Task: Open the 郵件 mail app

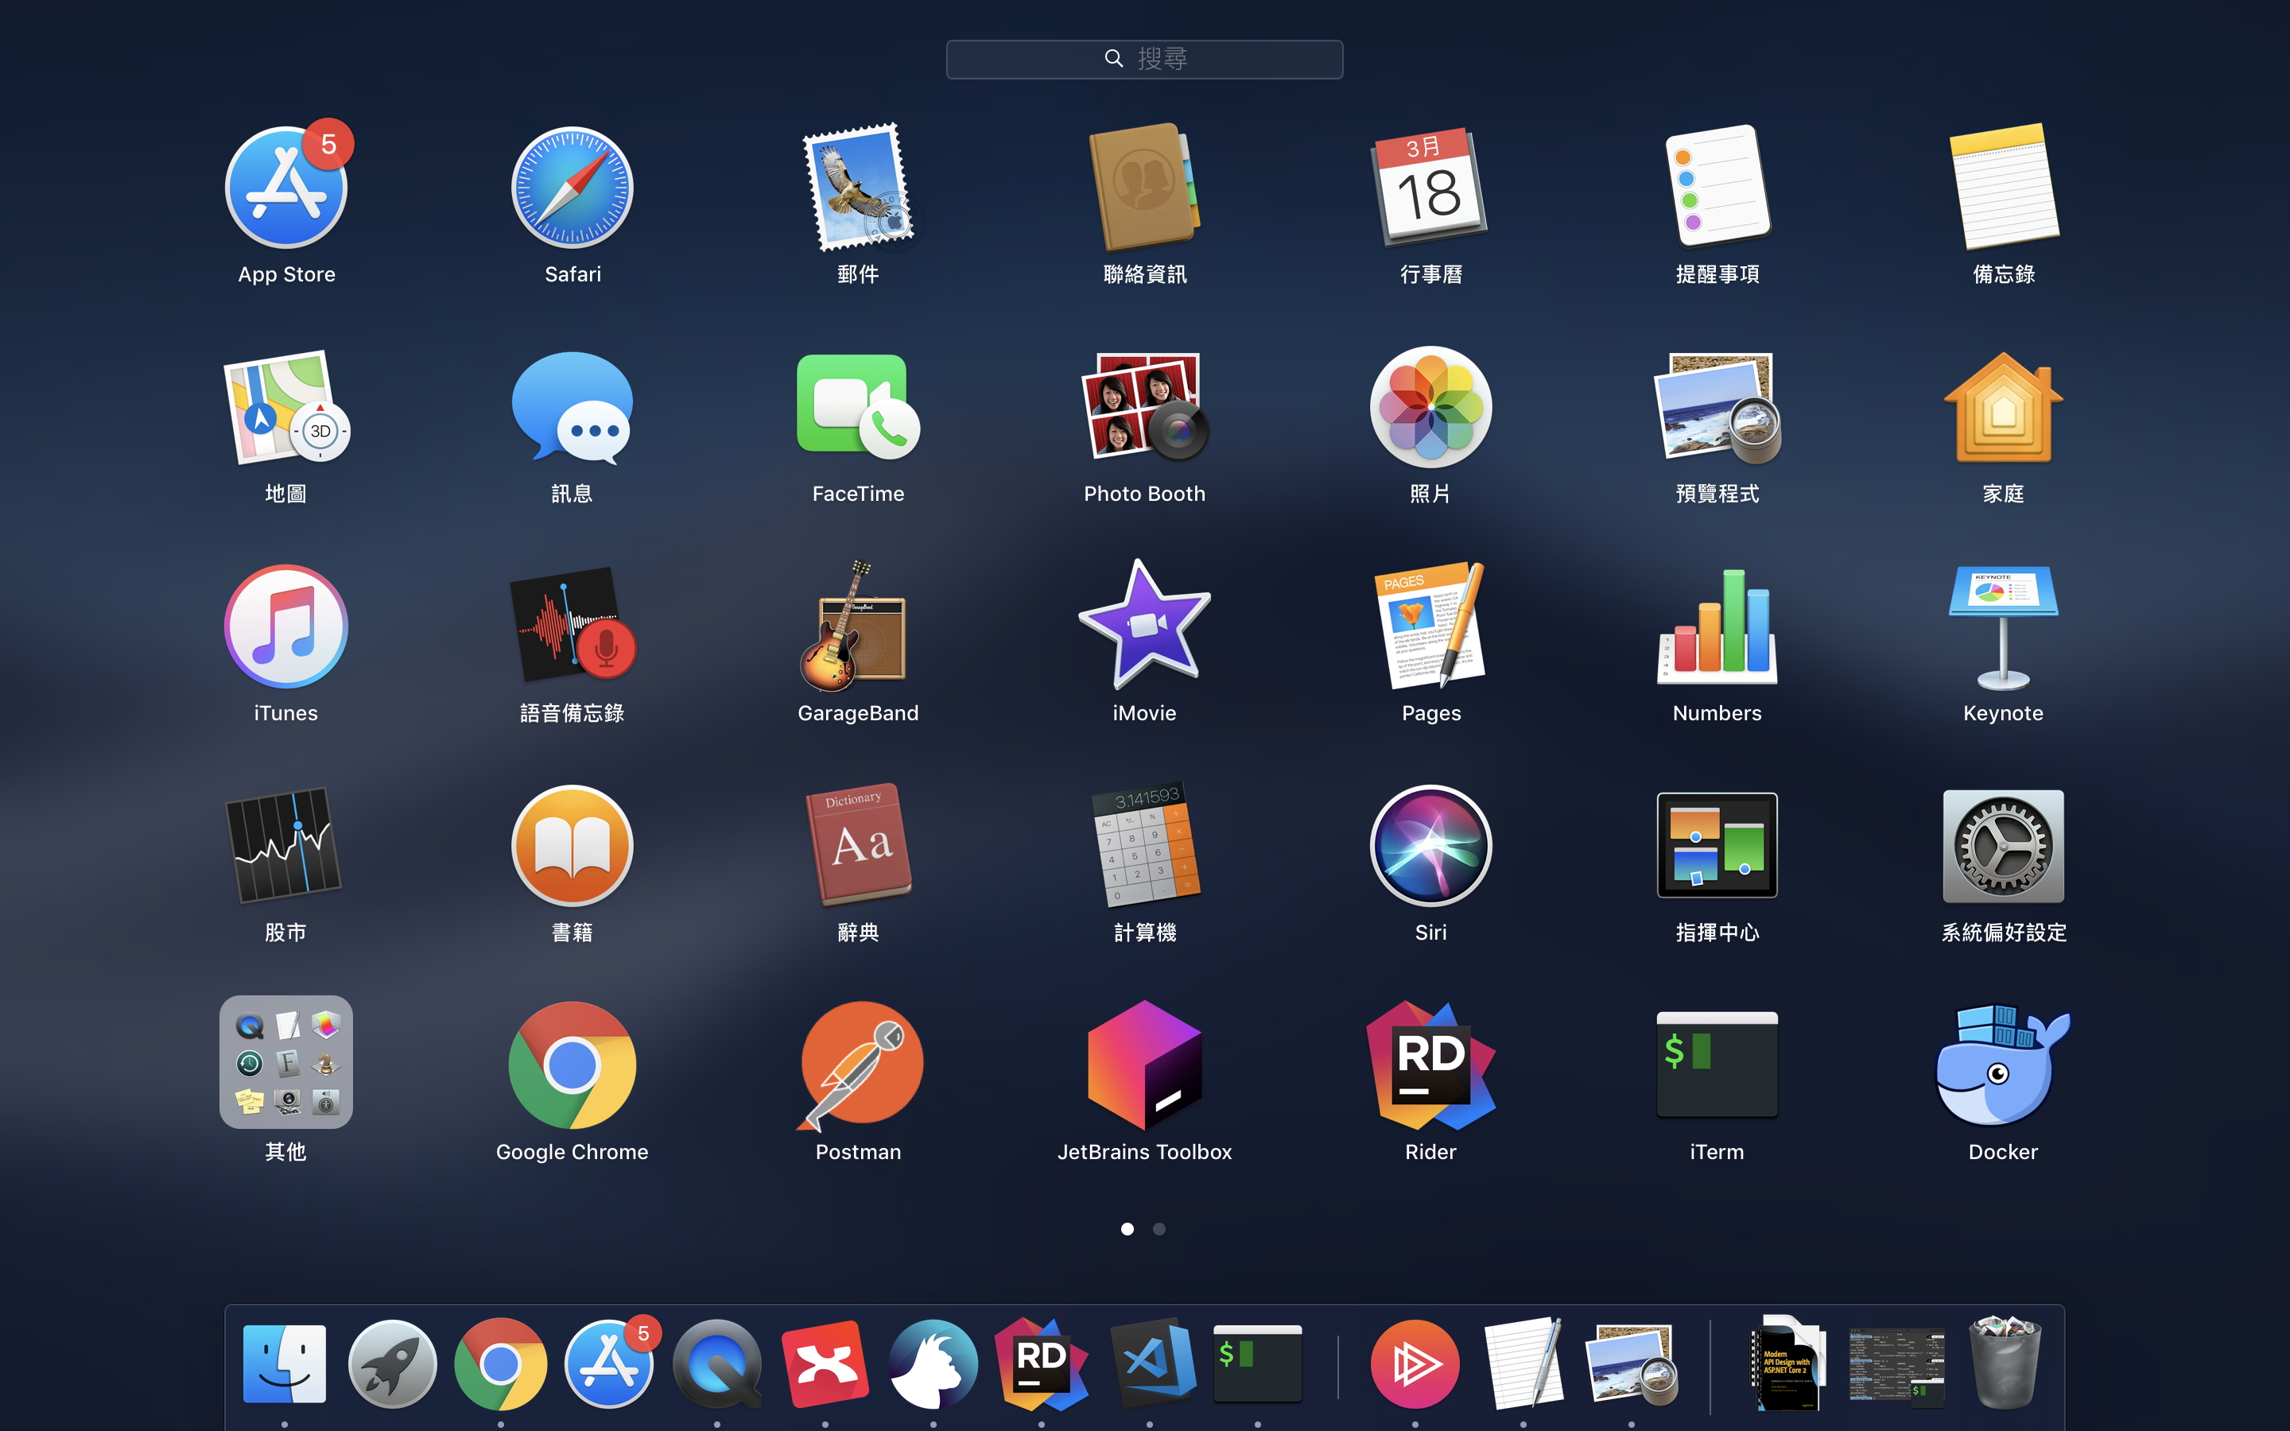Action: (x=858, y=188)
